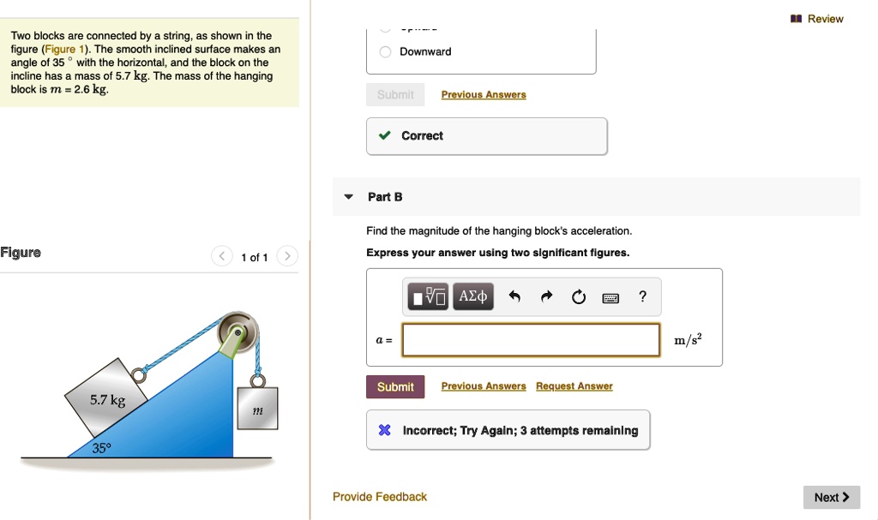This screenshot has width=878, height=520.
Task: Open the Request Answer link
Action: tap(574, 386)
